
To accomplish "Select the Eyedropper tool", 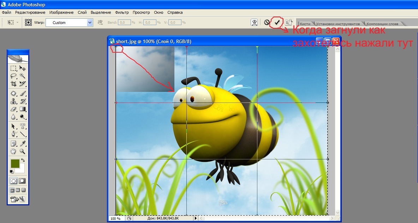I will (x=22, y=143).
